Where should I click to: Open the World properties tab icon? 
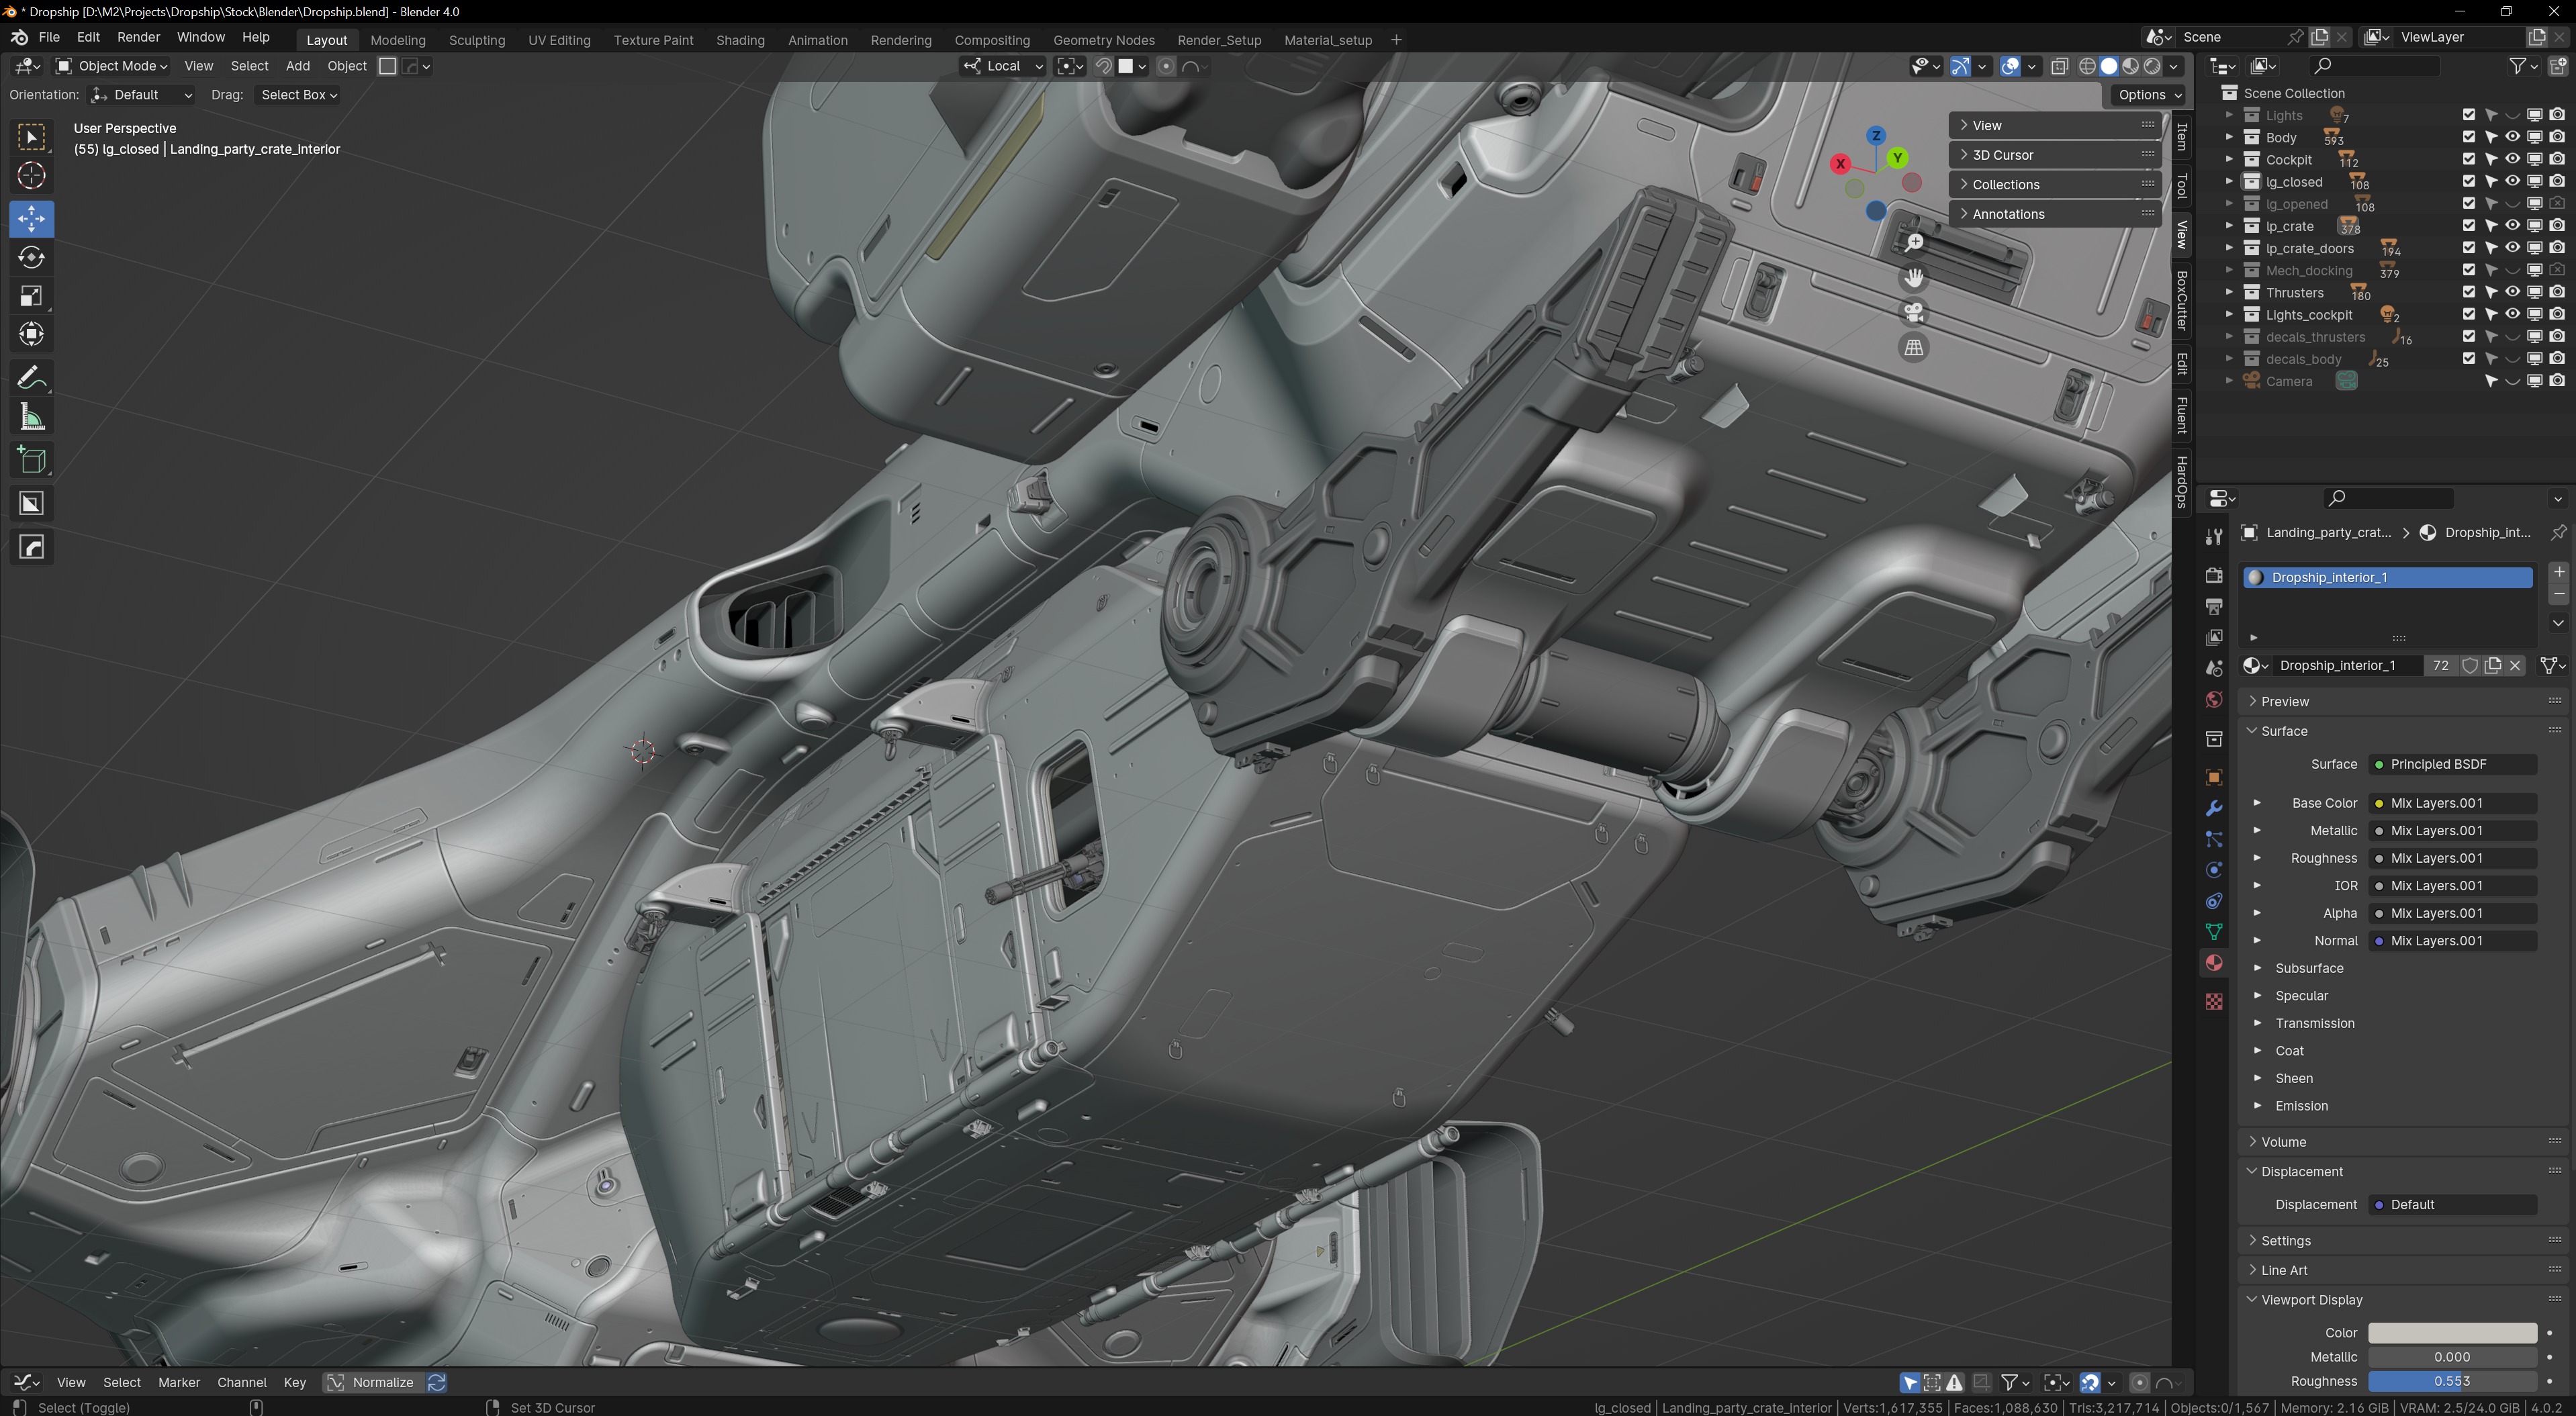pos(2214,699)
